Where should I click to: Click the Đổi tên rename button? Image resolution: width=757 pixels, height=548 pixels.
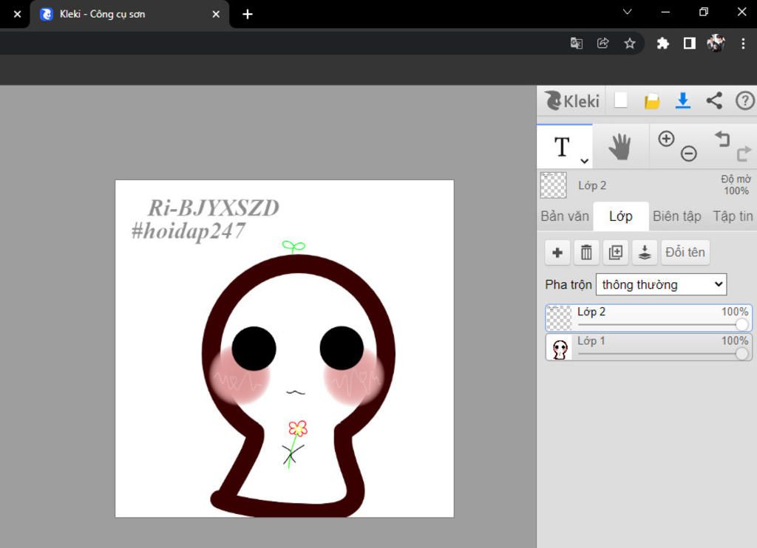[x=685, y=253]
